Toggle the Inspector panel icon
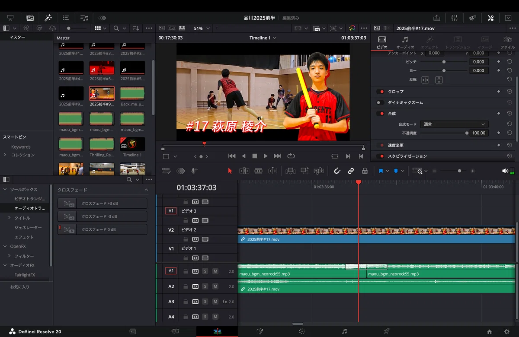 (x=490, y=18)
